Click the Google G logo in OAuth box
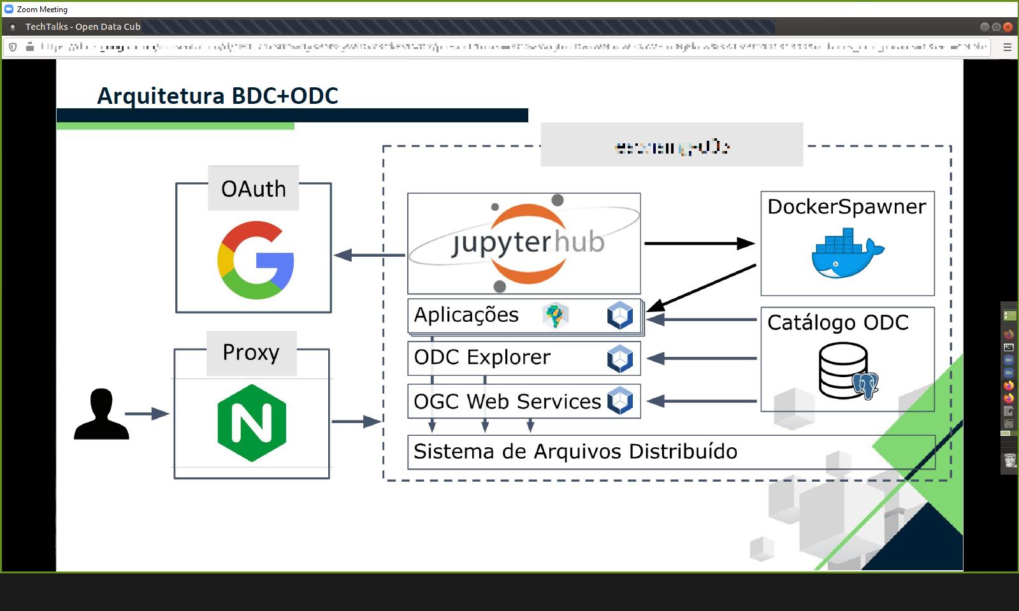This screenshot has height=611, width=1019. click(256, 260)
